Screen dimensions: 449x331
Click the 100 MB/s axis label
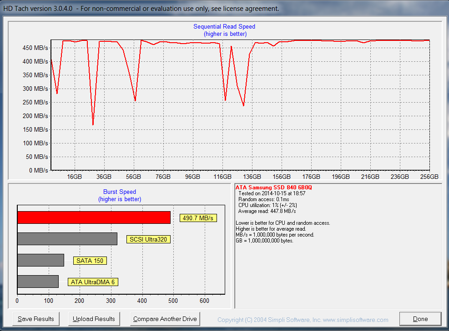(35, 143)
